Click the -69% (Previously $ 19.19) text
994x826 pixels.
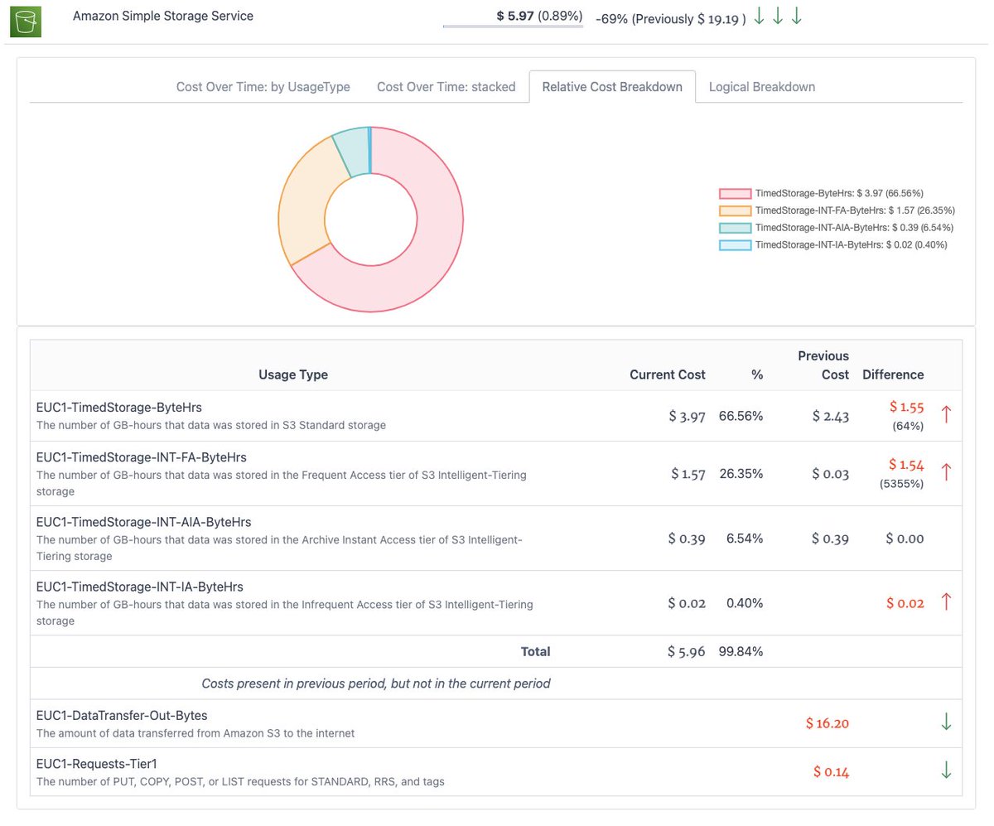click(x=670, y=18)
